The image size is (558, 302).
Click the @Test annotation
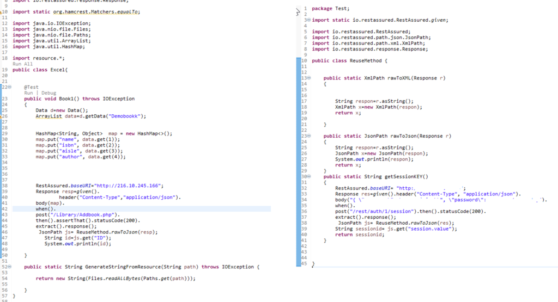[32, 87]
